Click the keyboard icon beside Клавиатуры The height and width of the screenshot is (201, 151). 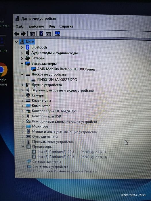pyautogui.click(x=28, y=100)
